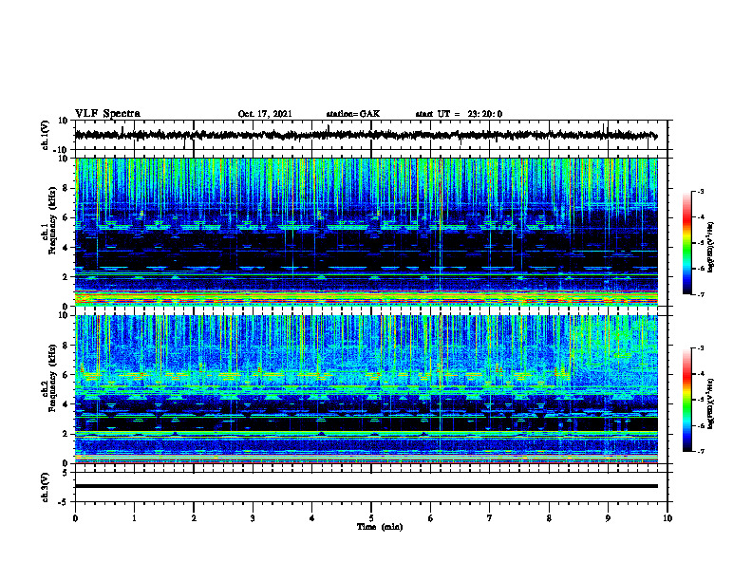Click the '1' tick on the Time axis

tap(134, 518)
